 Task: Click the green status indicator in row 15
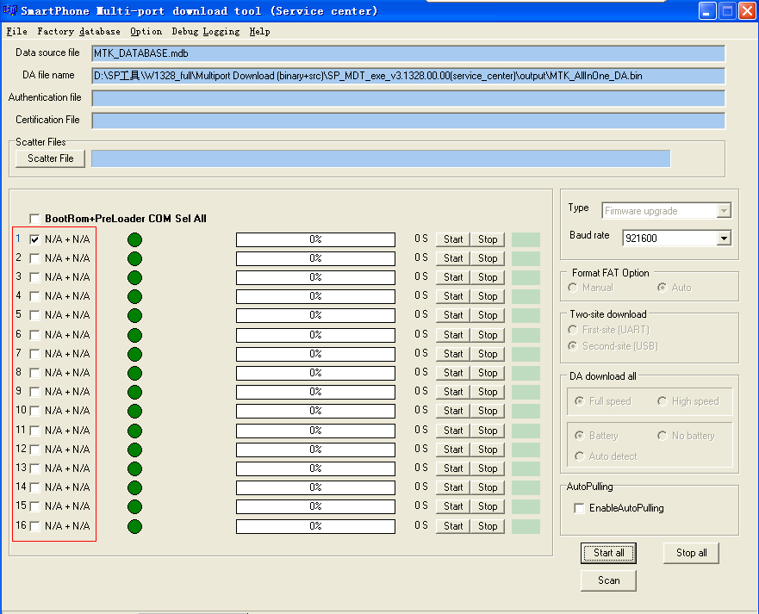point(134,506)
